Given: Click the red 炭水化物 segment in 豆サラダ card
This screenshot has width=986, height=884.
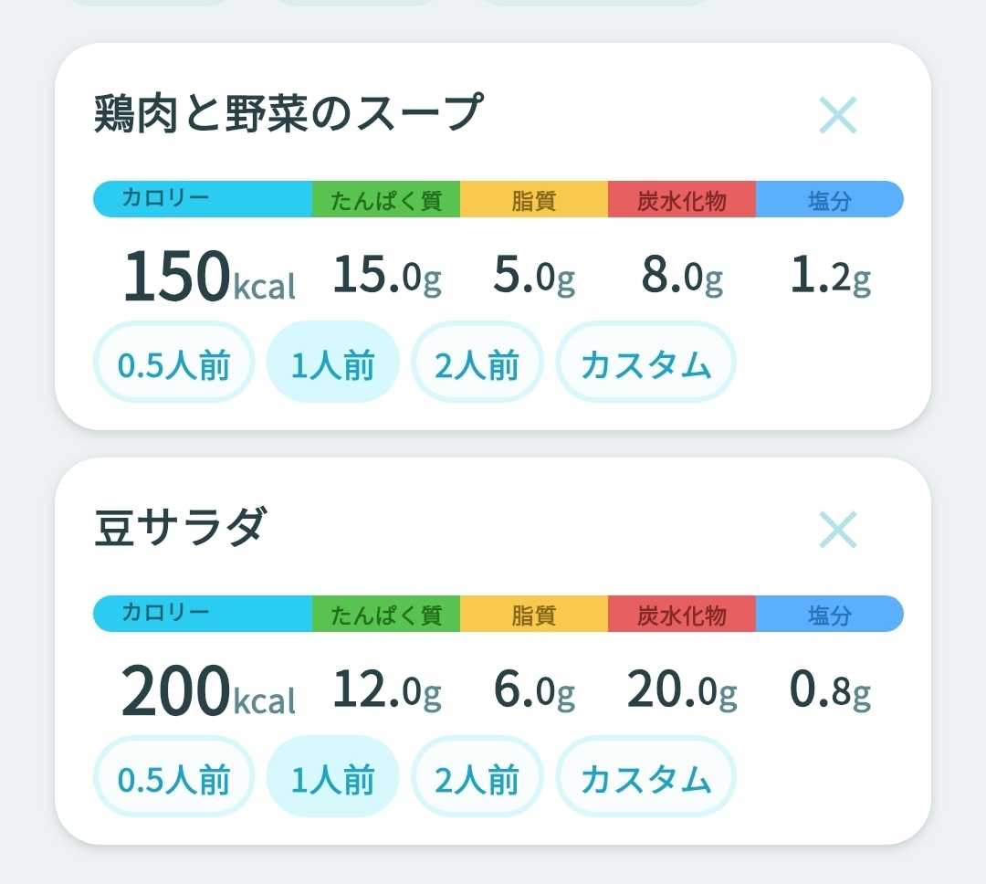Looking at the screenshot, I should point(682,614).
